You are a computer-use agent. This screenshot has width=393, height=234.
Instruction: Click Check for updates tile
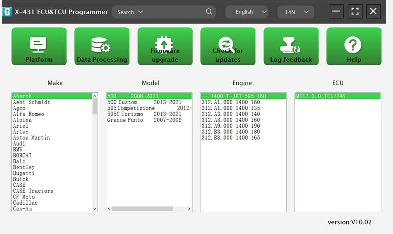point(228,46)
